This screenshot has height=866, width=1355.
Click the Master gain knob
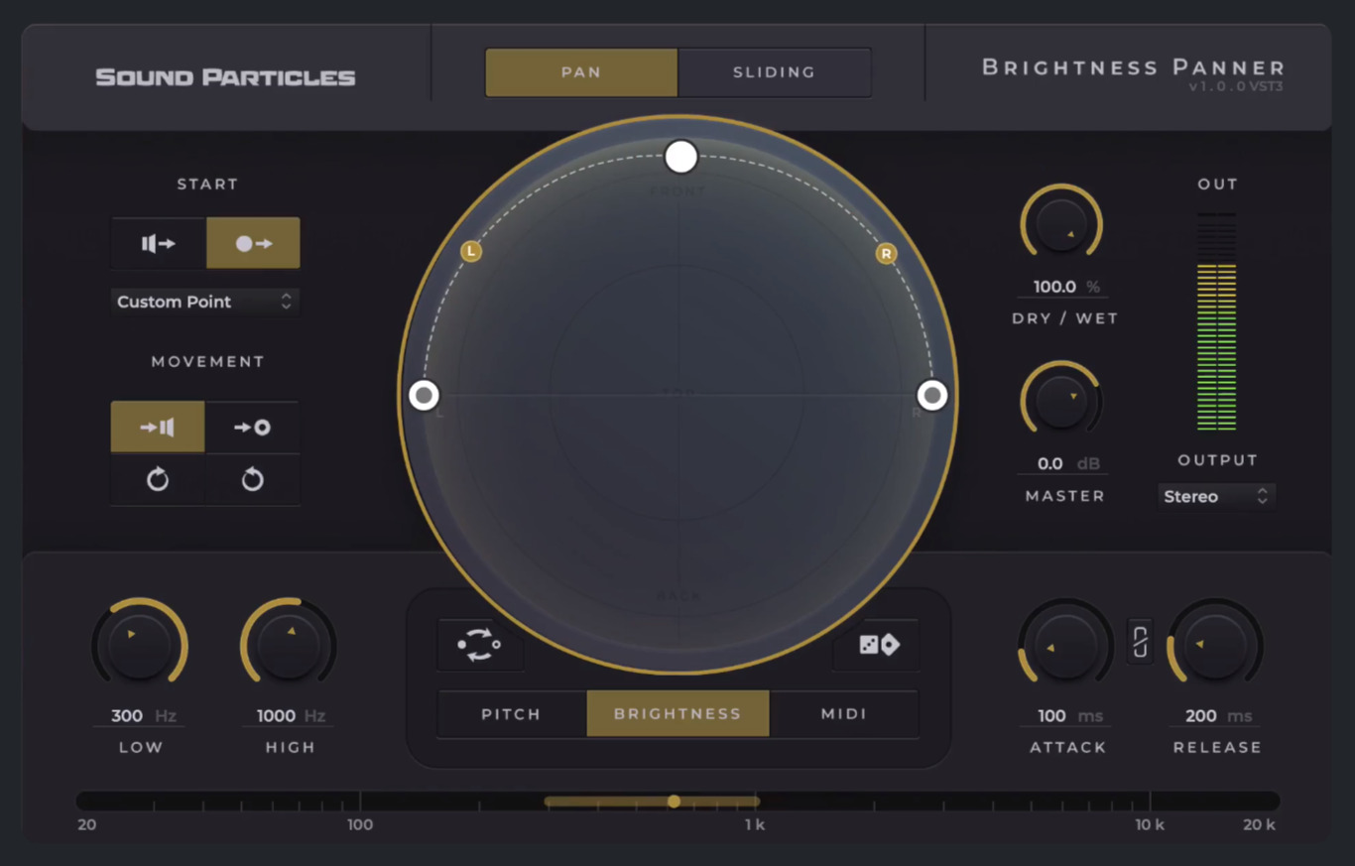point(1061,402)
